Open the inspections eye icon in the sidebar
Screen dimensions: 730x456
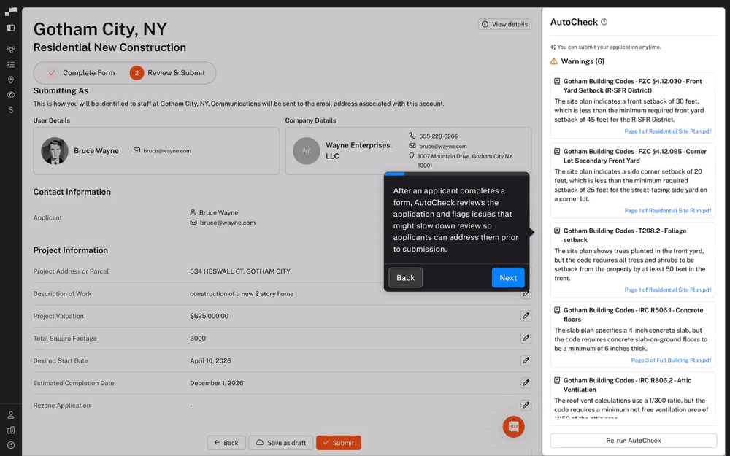(11, 94)
